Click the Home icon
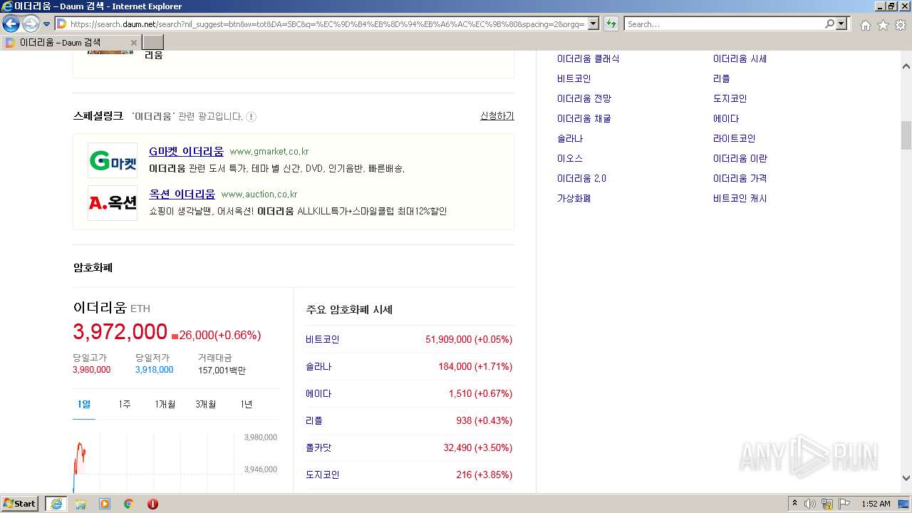Screen dimensions: 912x513 tap(865, 25)
